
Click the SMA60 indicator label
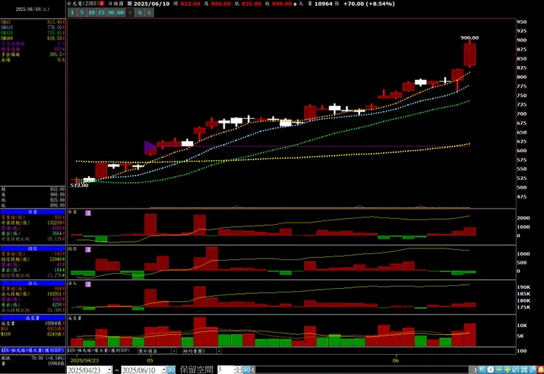[x=7, y=38]
